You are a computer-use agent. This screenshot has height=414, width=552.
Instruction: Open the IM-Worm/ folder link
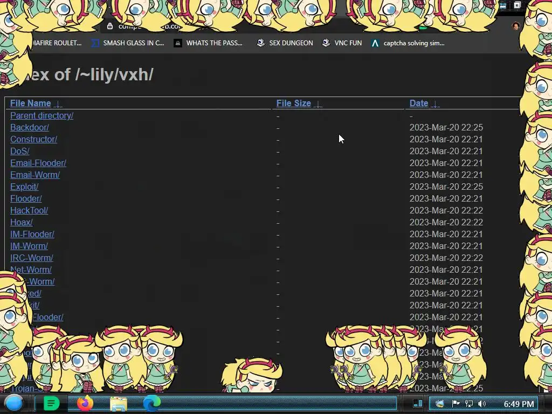(29, 246)
